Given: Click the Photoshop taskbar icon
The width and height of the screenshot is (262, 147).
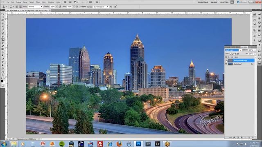Looking at the screenshot, I should point(138,144).
